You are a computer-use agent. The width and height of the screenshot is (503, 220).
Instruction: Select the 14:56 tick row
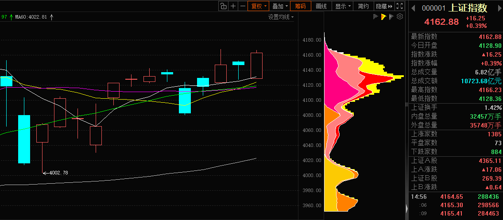pyautogui.click(x=456, y=197)
